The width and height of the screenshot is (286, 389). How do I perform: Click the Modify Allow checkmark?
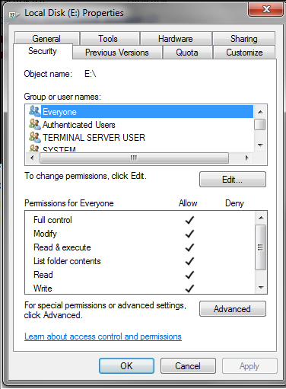(189, 234)
